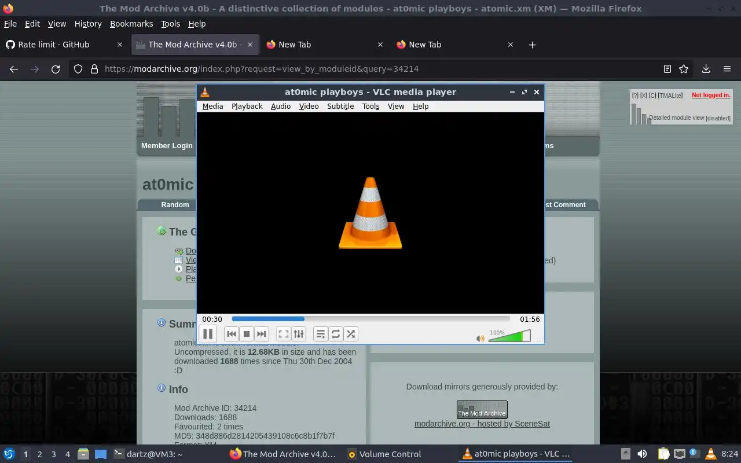Open VLC Audio menu
The image size is (741, 463).
[x=281, y=106]
